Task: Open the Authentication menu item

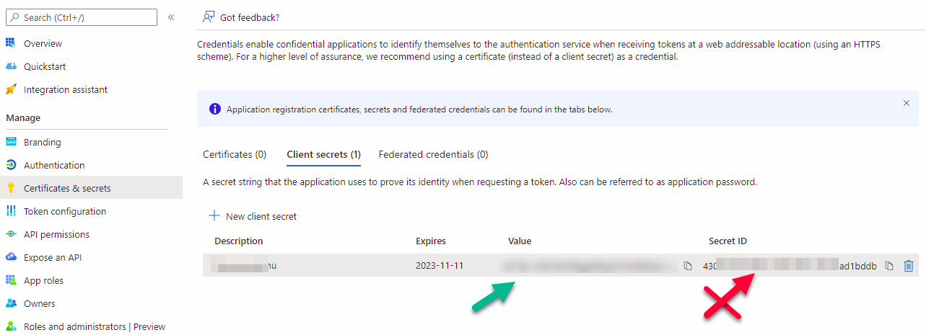Action: coord(54,165)
